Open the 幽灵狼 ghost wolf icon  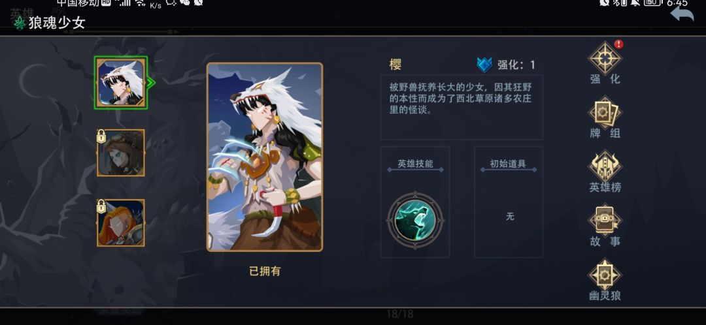[x=605, y=275]
